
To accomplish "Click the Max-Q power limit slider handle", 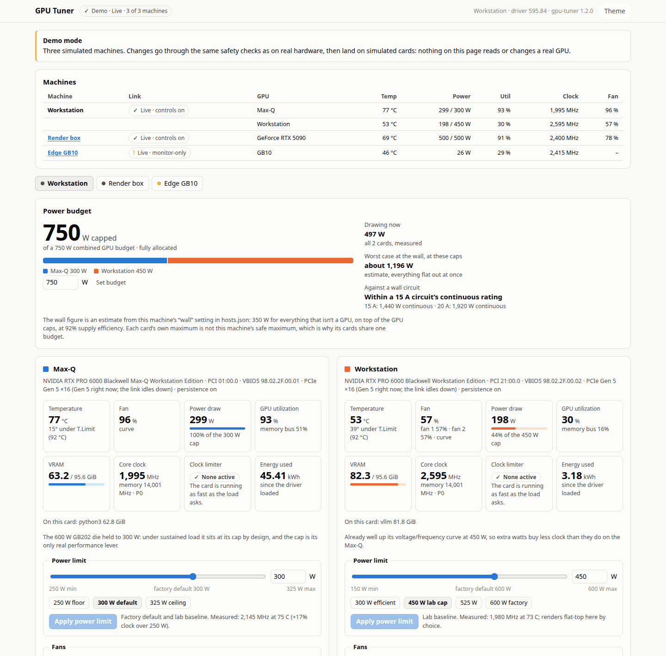I will pos(193,577).
